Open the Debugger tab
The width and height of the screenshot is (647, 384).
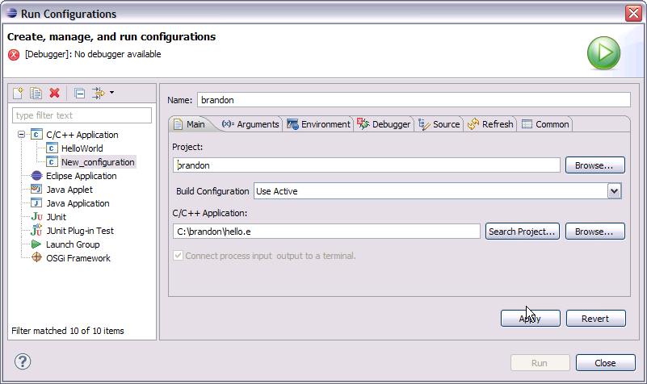[x=384, y=124]
